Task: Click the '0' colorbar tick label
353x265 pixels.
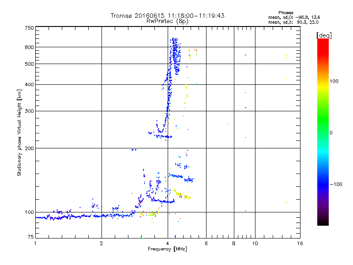Action: click(330, 132)
